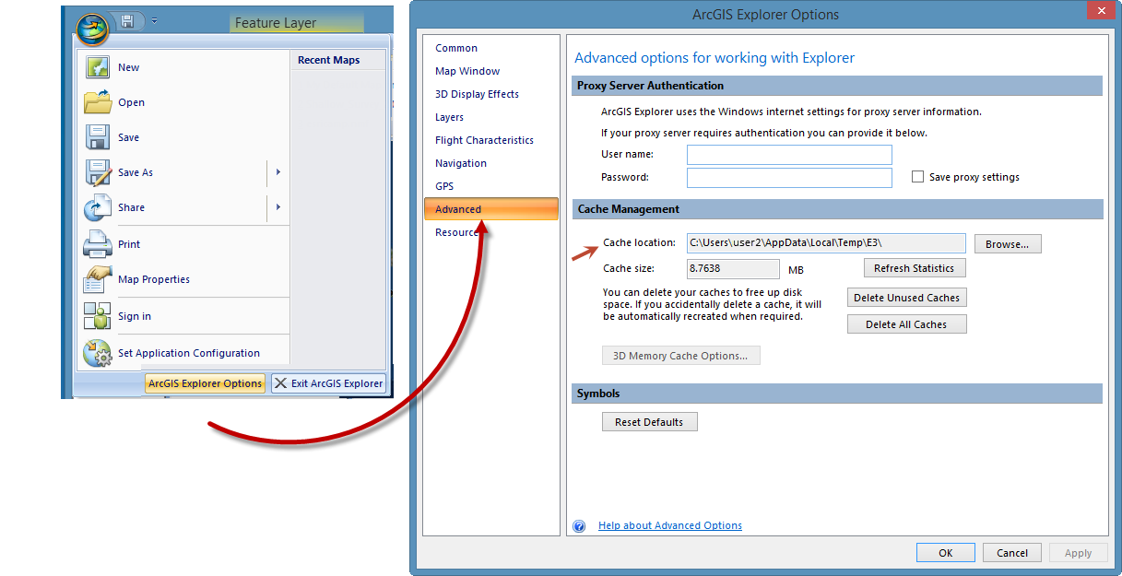
Task: Click Cancel in the options dialog
Action: coord(1012,553)
